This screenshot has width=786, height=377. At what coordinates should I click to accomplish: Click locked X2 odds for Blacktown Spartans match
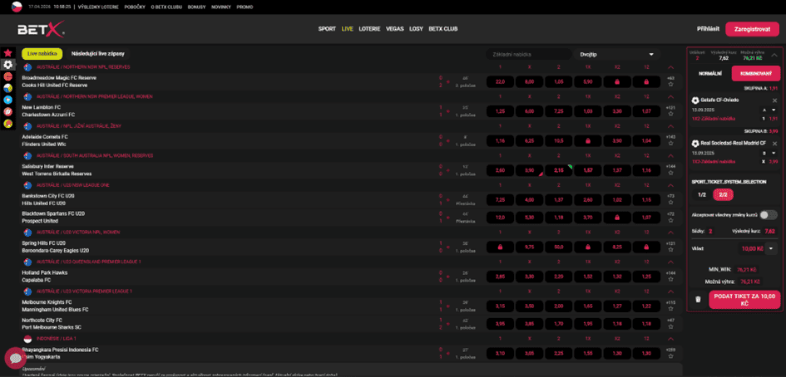(617, 218)
